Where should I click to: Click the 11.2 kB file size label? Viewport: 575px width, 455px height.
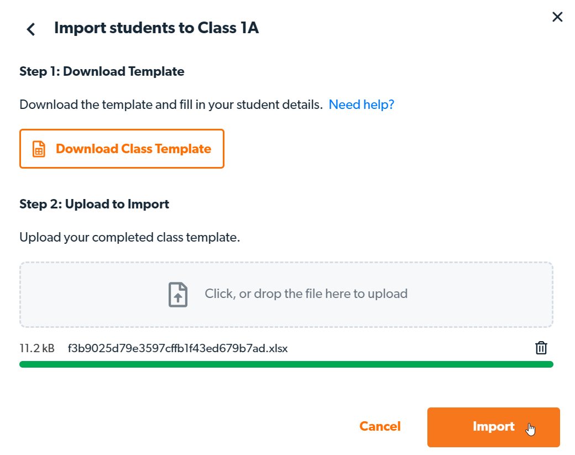(37, 348)
